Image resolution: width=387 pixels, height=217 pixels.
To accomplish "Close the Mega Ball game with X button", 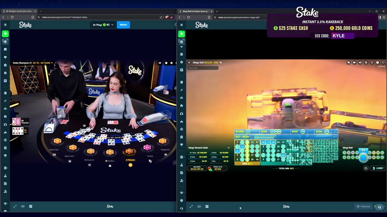I will [x=189, y=62].
